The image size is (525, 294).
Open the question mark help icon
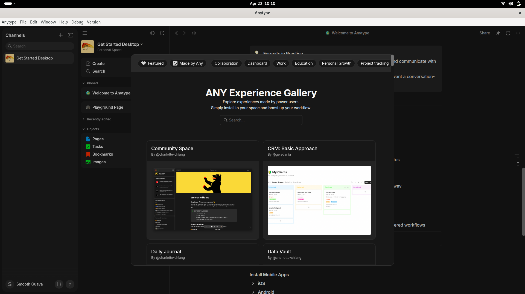tap(70, 284)
